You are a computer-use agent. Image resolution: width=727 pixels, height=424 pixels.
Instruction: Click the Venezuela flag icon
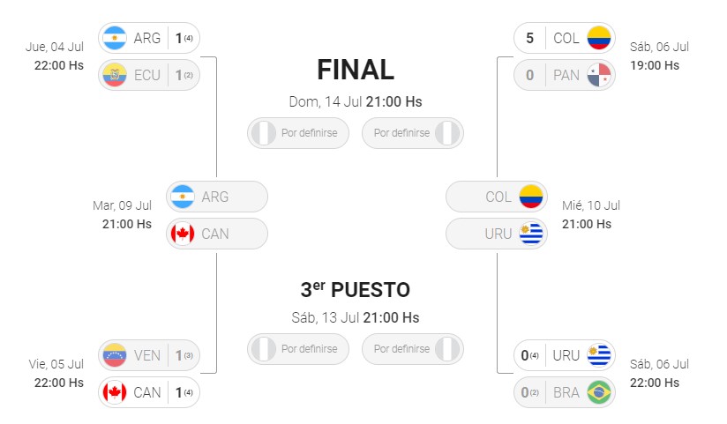tap(115, 355)
